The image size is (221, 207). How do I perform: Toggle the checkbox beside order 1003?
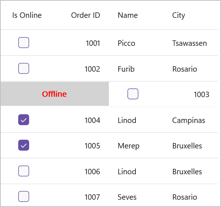coord(133,94)
